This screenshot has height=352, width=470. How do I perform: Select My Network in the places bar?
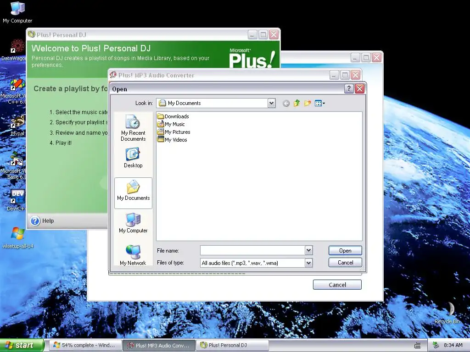coord(133,255)
